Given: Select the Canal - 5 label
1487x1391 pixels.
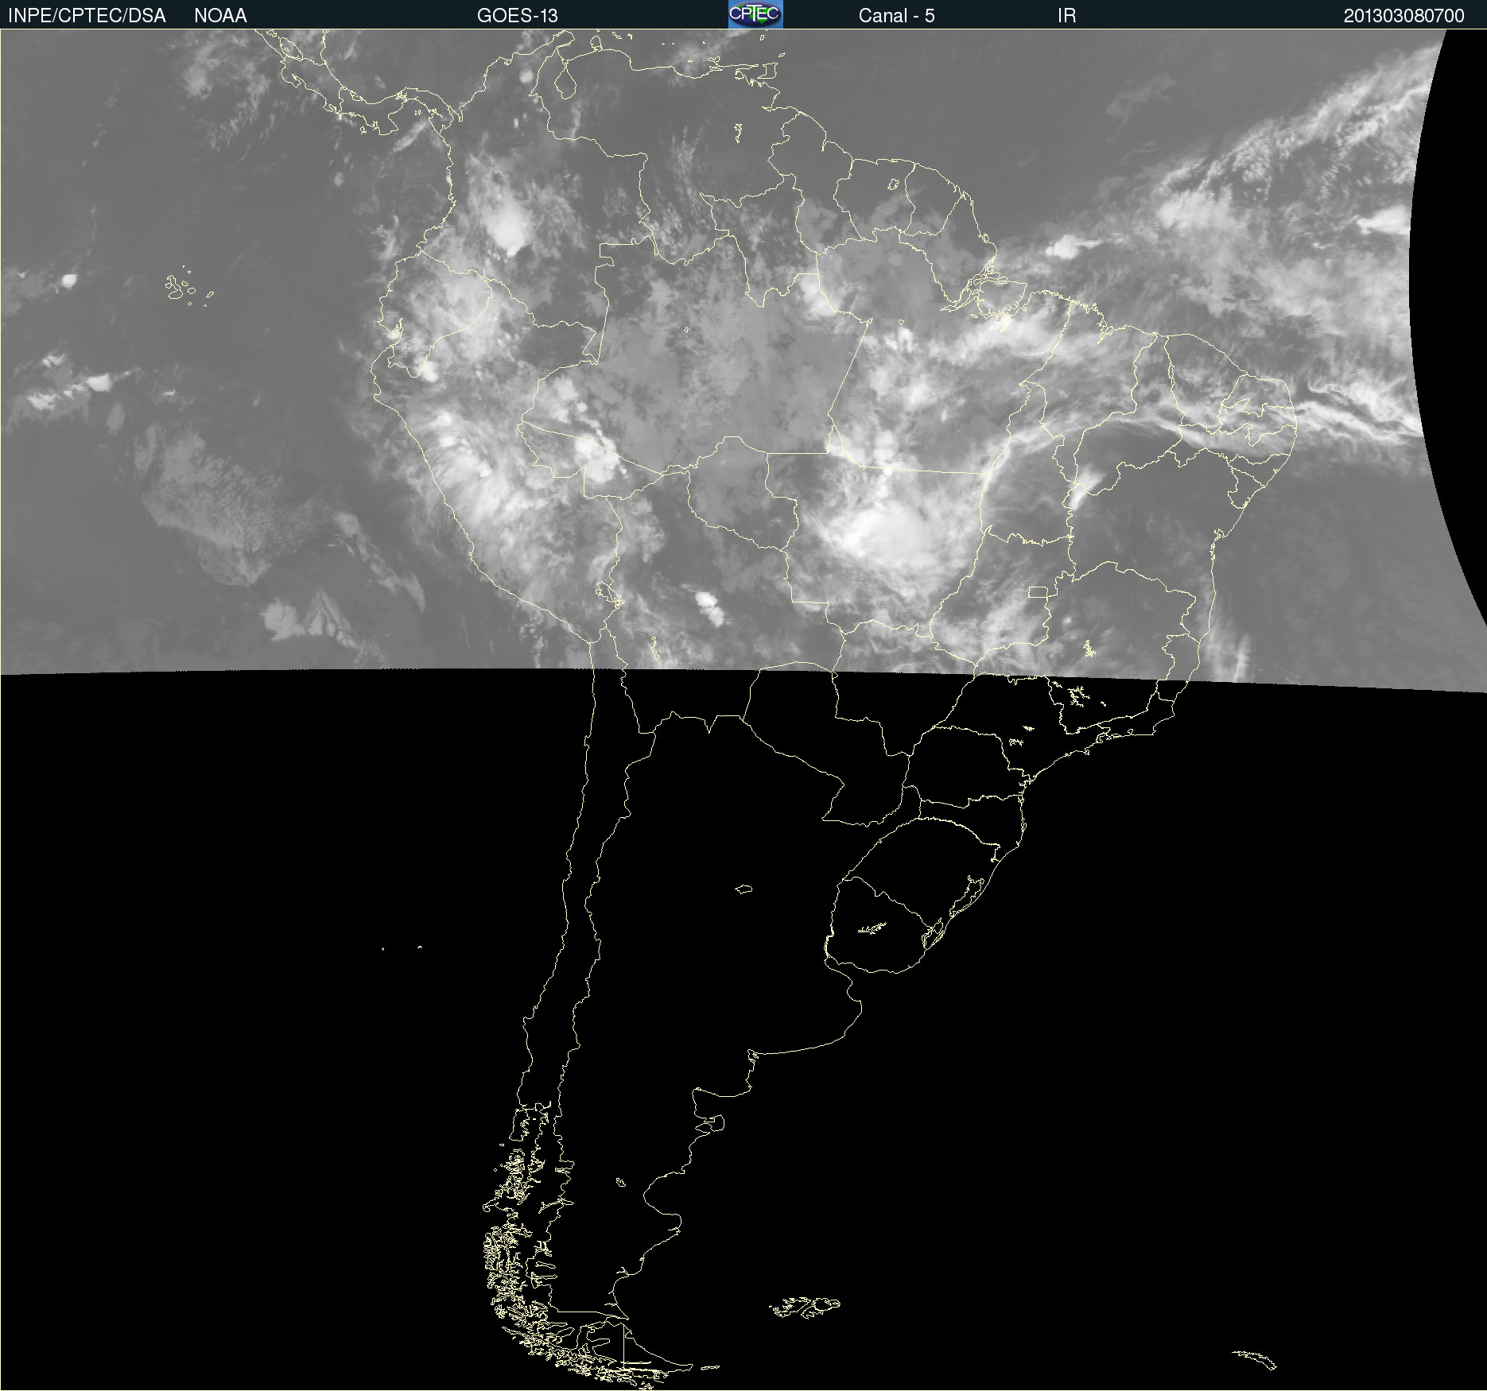Looking at the screenshot, I should click(896, 16).
